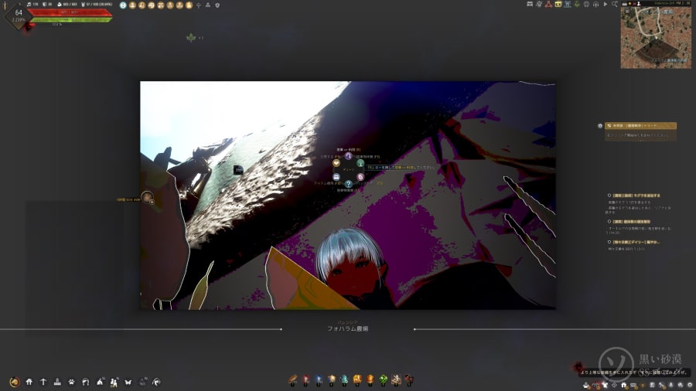Image resolution: width=696 pixels, height=391 pixels.
Task: Open the round gold main menu icon
Action: [x=15, y=382]
